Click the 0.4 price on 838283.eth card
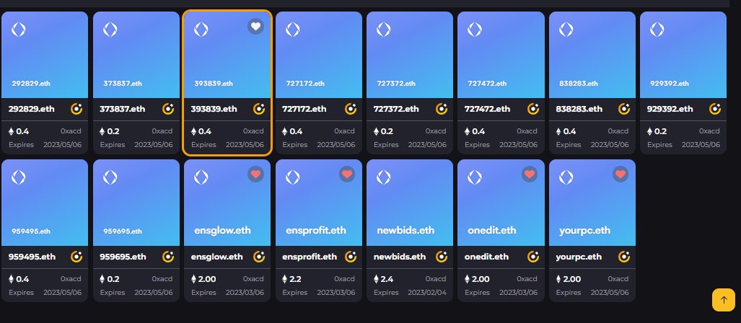The image size is (741, 323). tap(566, 131)
